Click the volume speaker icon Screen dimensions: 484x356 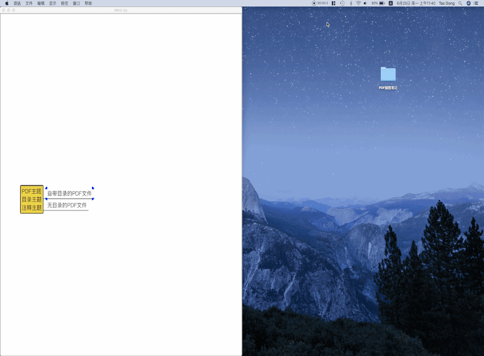[366, 3]
